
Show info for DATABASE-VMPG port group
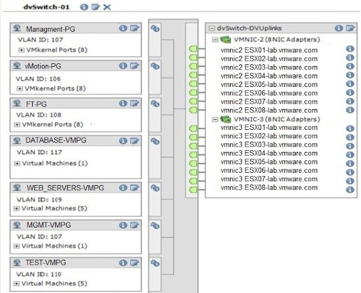(122, 141)
